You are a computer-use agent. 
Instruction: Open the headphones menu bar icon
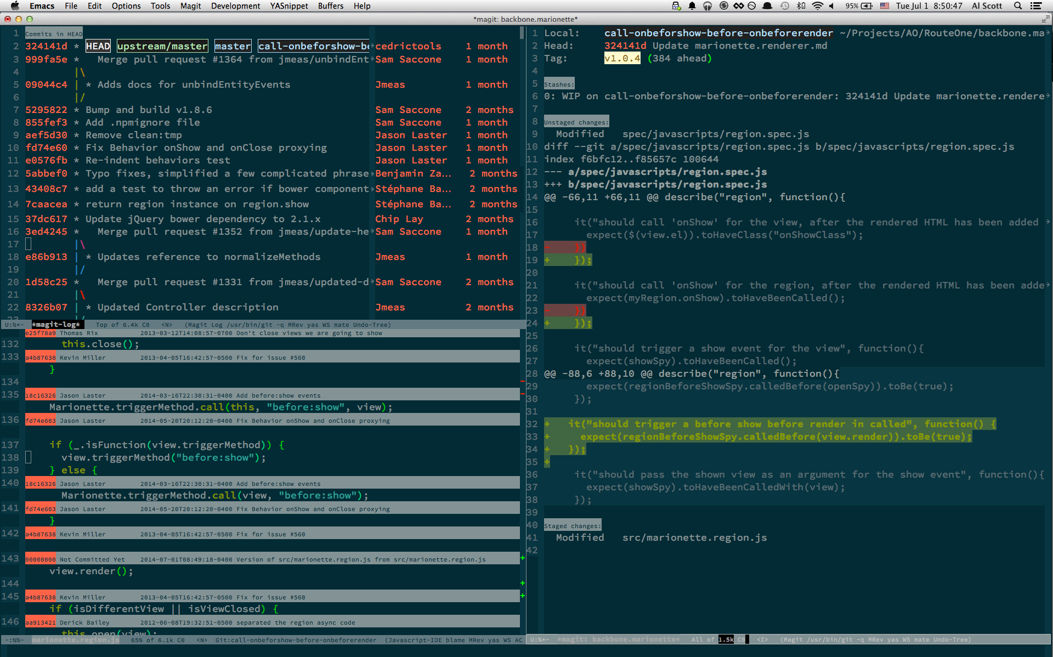[707, 6]
